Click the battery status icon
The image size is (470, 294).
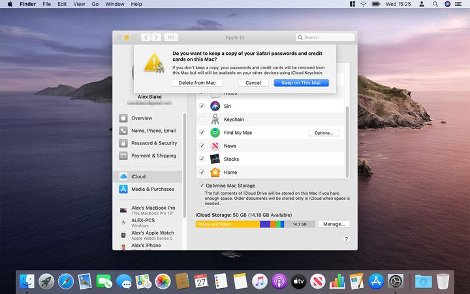(376, 4)
